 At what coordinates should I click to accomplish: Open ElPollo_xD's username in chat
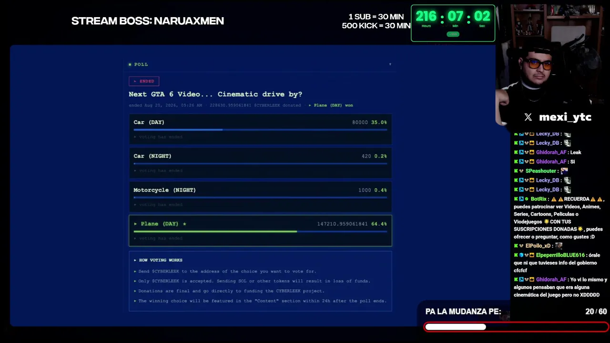click(538, 245)
